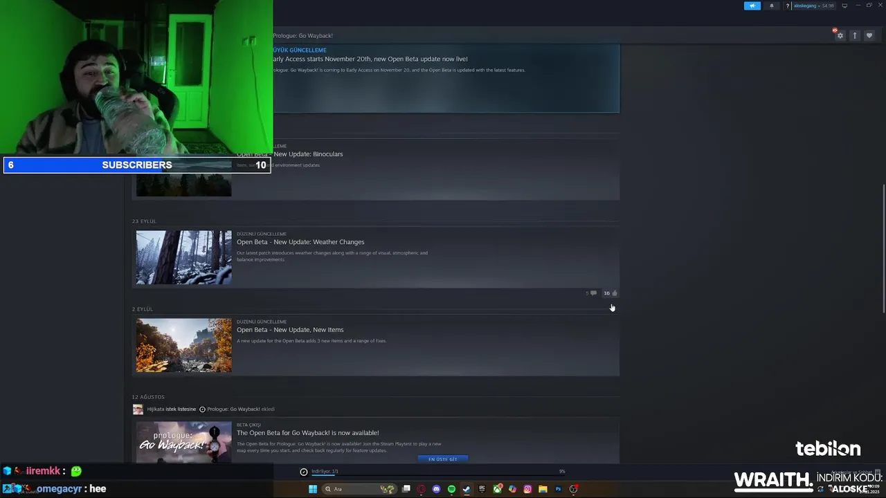Open Weather Changes update title

tap(300, 242)
